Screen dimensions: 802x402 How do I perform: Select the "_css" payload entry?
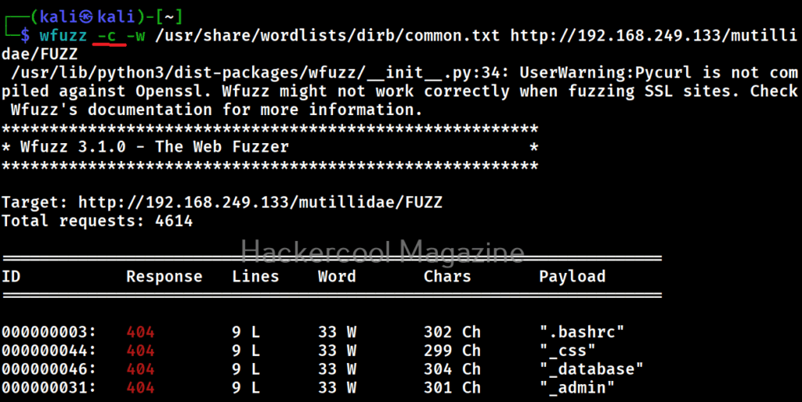click(567, 350)
